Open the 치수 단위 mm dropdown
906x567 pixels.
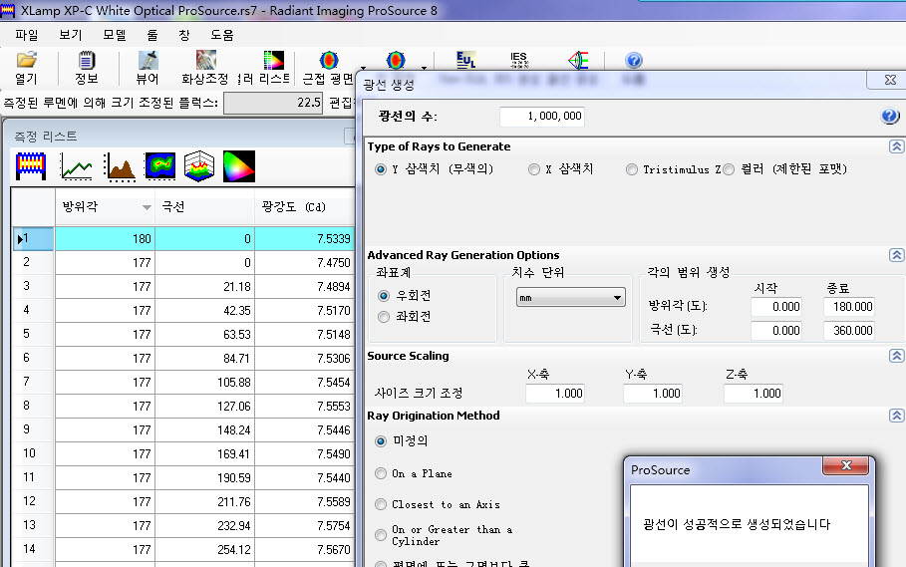[571, 297]
